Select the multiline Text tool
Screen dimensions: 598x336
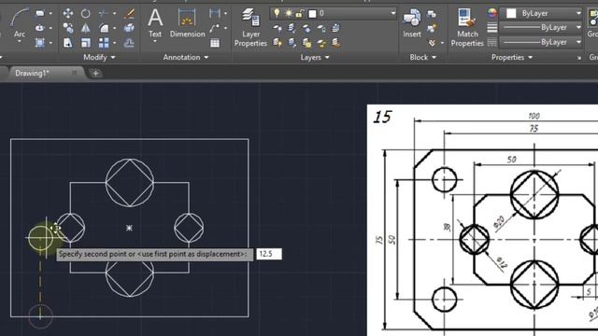[155, 22]
